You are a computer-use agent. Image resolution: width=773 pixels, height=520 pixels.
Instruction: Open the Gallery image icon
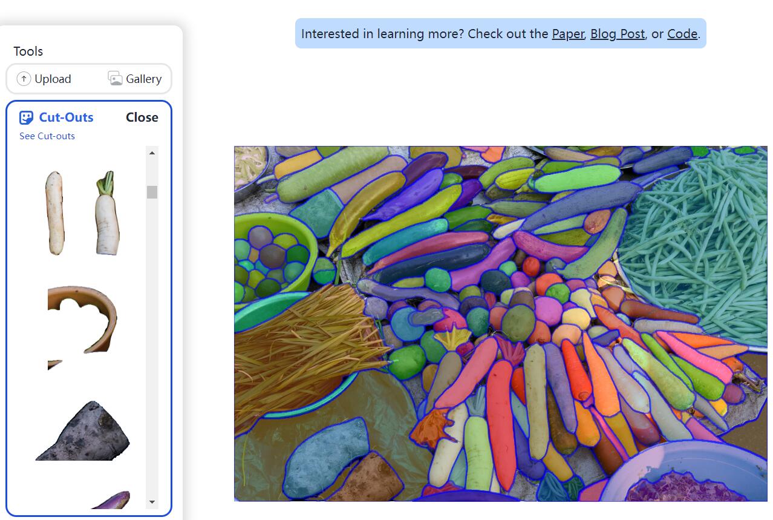coord(115,79)
